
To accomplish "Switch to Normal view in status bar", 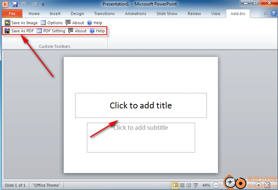I will point(175,185).
